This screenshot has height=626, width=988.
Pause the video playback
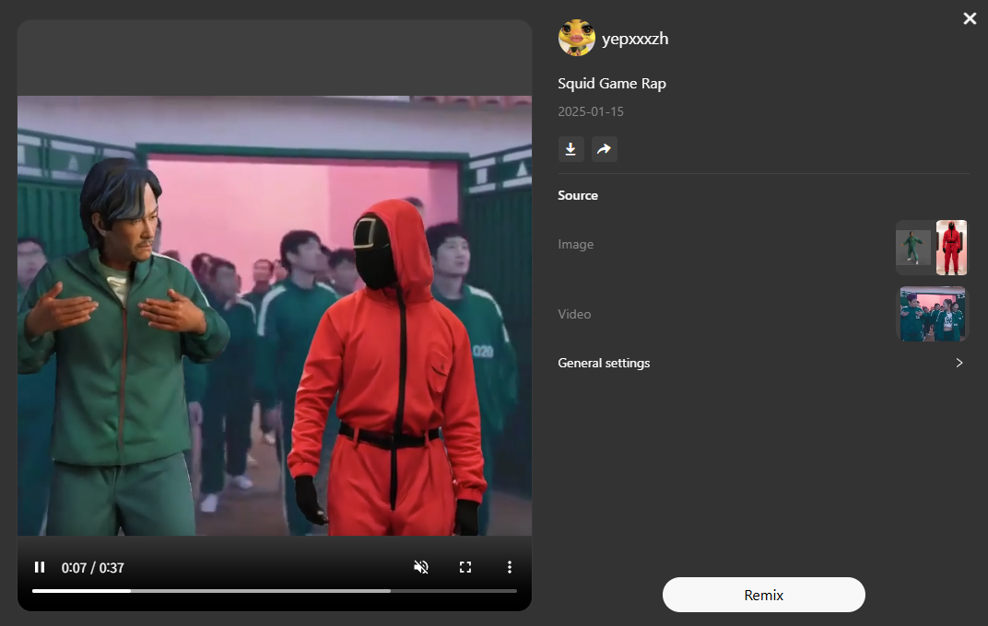pos(40,567)
